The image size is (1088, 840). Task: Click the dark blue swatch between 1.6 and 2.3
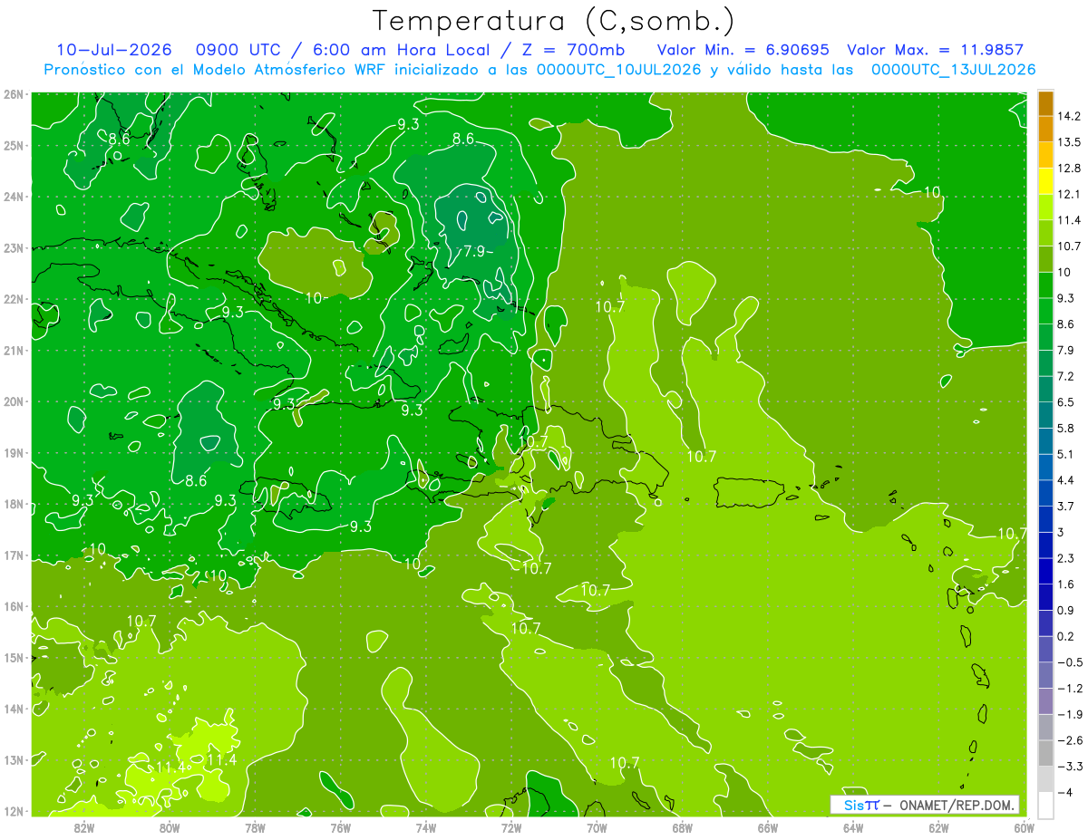tap(1046, 571)
